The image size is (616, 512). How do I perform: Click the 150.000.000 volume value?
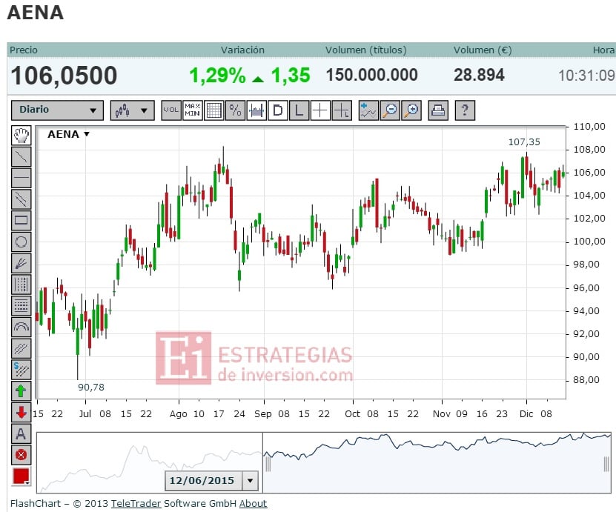(371, 75)
